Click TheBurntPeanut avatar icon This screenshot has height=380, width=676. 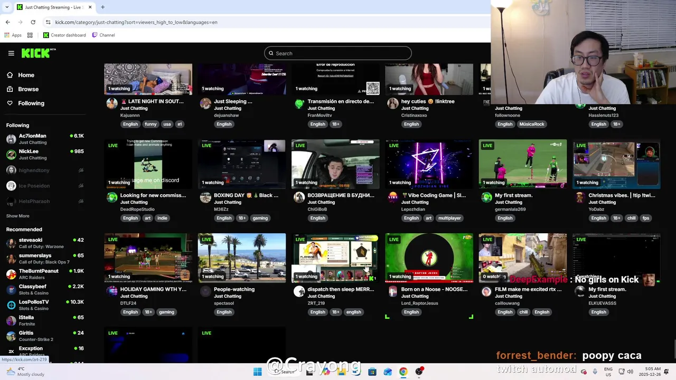[11, 274]
